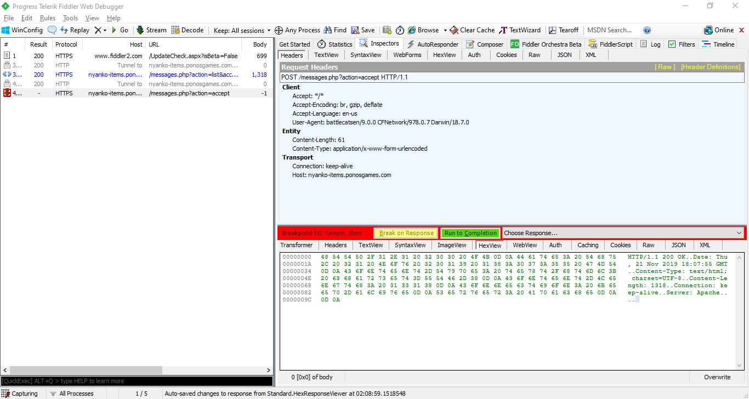Click the yellow Raw link in Request Headers
The width and height of the screenshot is (749, 399).
(x=665, y=67)
